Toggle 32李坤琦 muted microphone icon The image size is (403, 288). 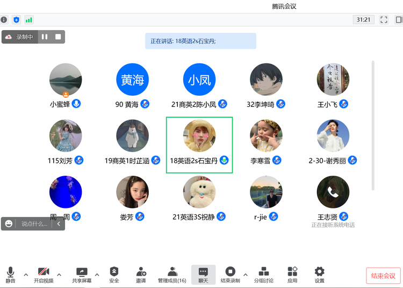[280, 104]
